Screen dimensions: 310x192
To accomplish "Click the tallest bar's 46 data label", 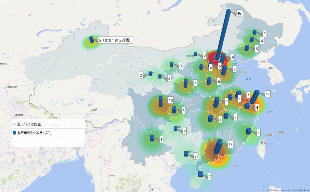I will point(239,14).
